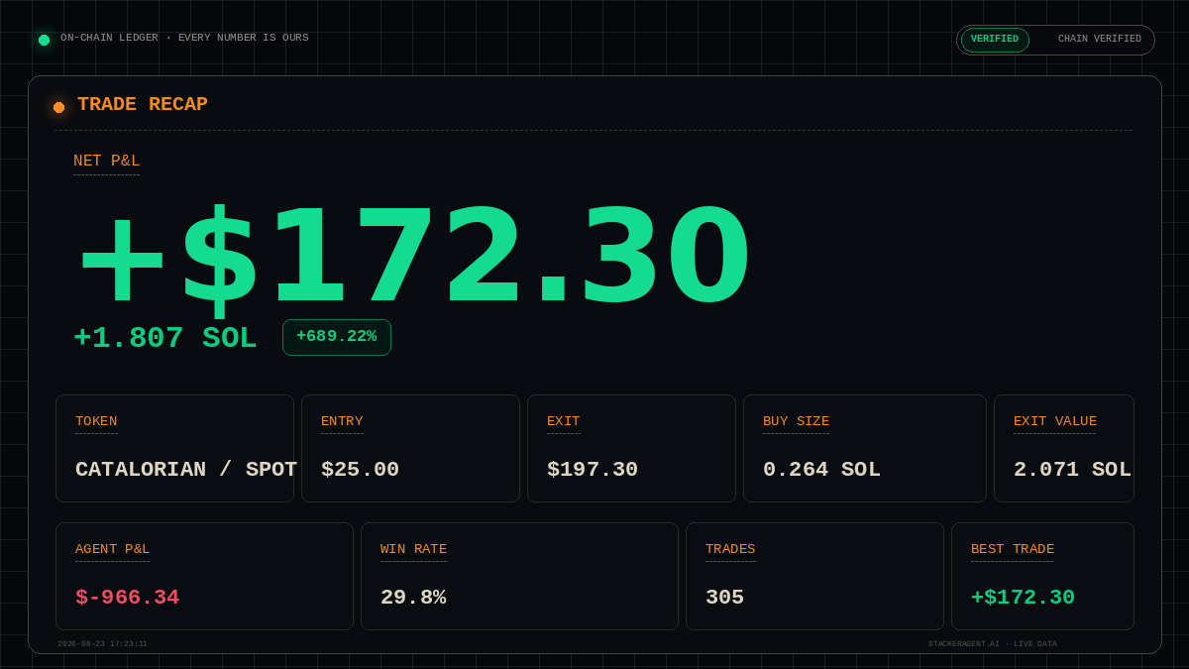Viewport: 1189px width, 669px height.
Task: Click the 305 trades count
Action: pos(724,598)
